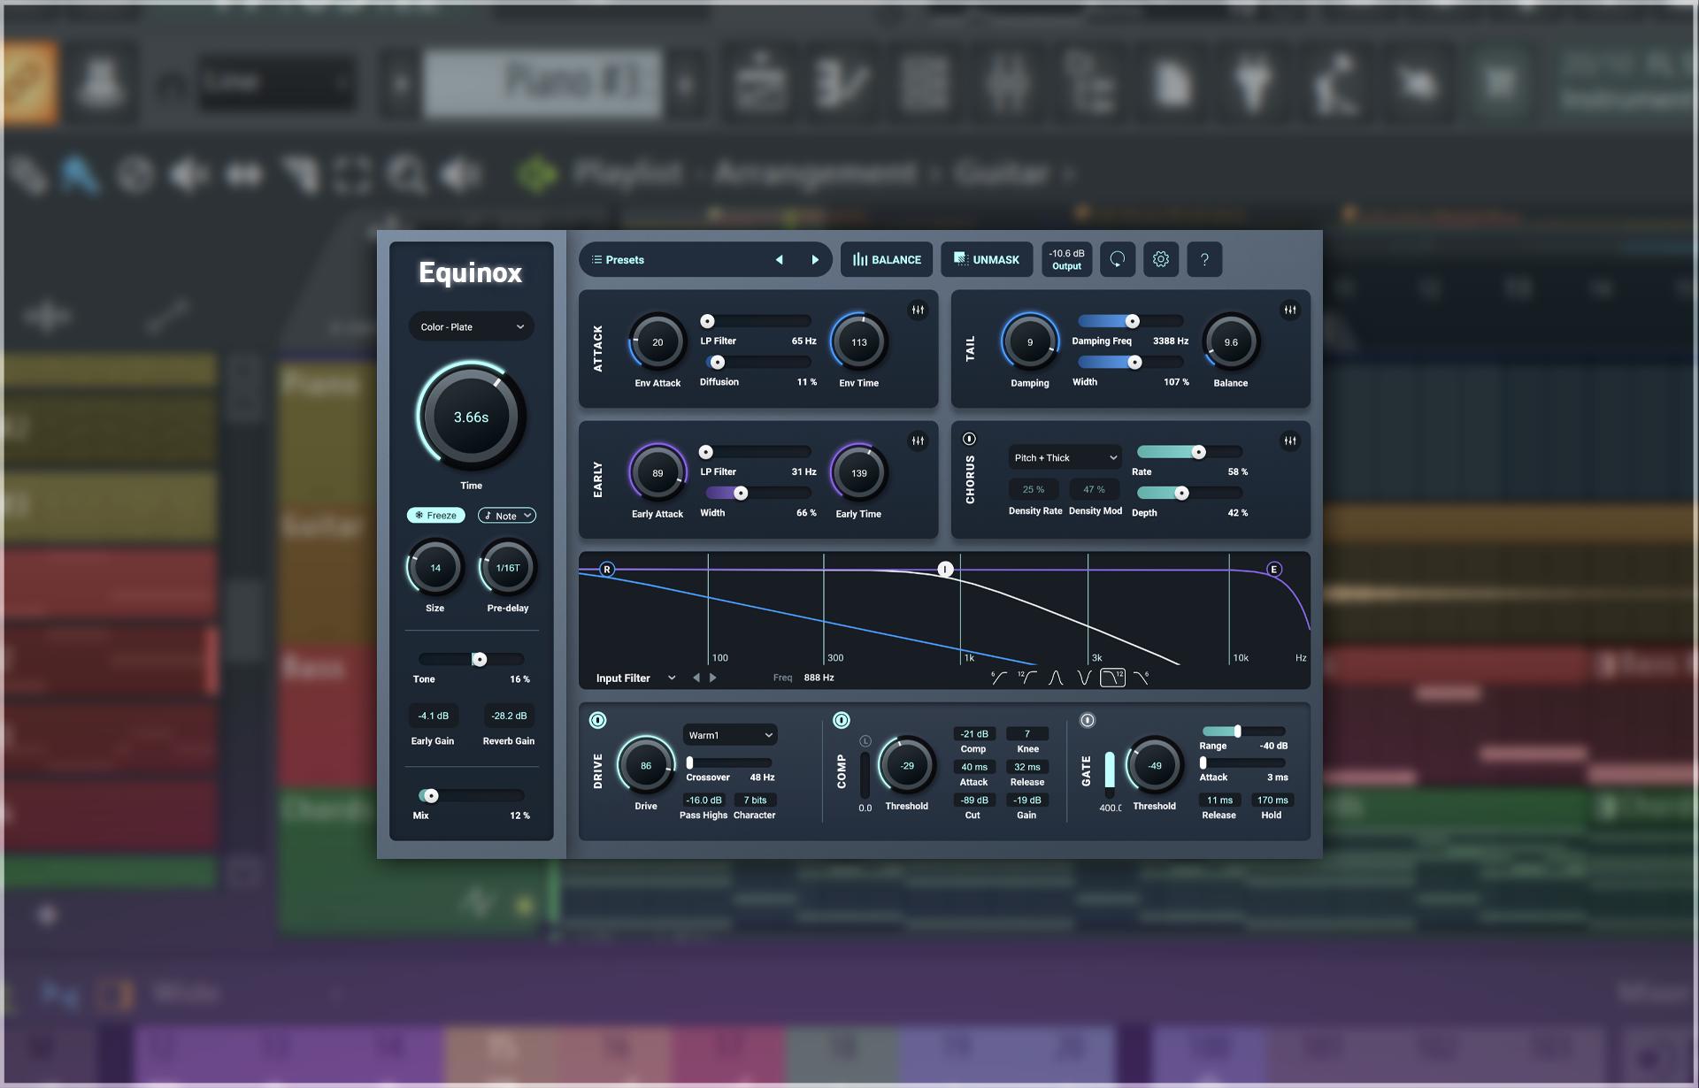Toggle the GATE section power button
Image resolution: width=1699 pixels, height=1088 pixels.
click(x=1088, y=720)
